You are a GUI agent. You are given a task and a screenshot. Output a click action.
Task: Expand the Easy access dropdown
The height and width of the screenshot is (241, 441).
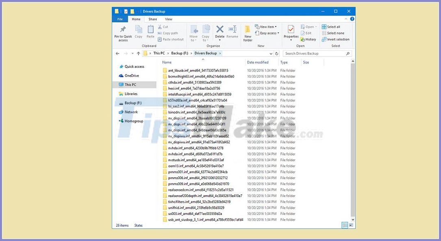coord(267,33)
